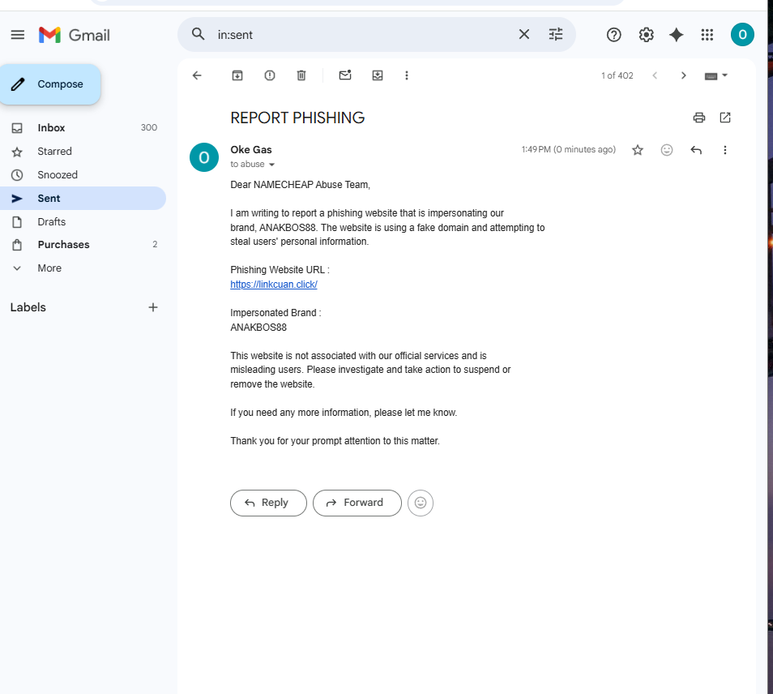The width and height of the screenshot is (773, 694).
Task: Toggle the main menu hamburger
Action: [x=18, y=35]
